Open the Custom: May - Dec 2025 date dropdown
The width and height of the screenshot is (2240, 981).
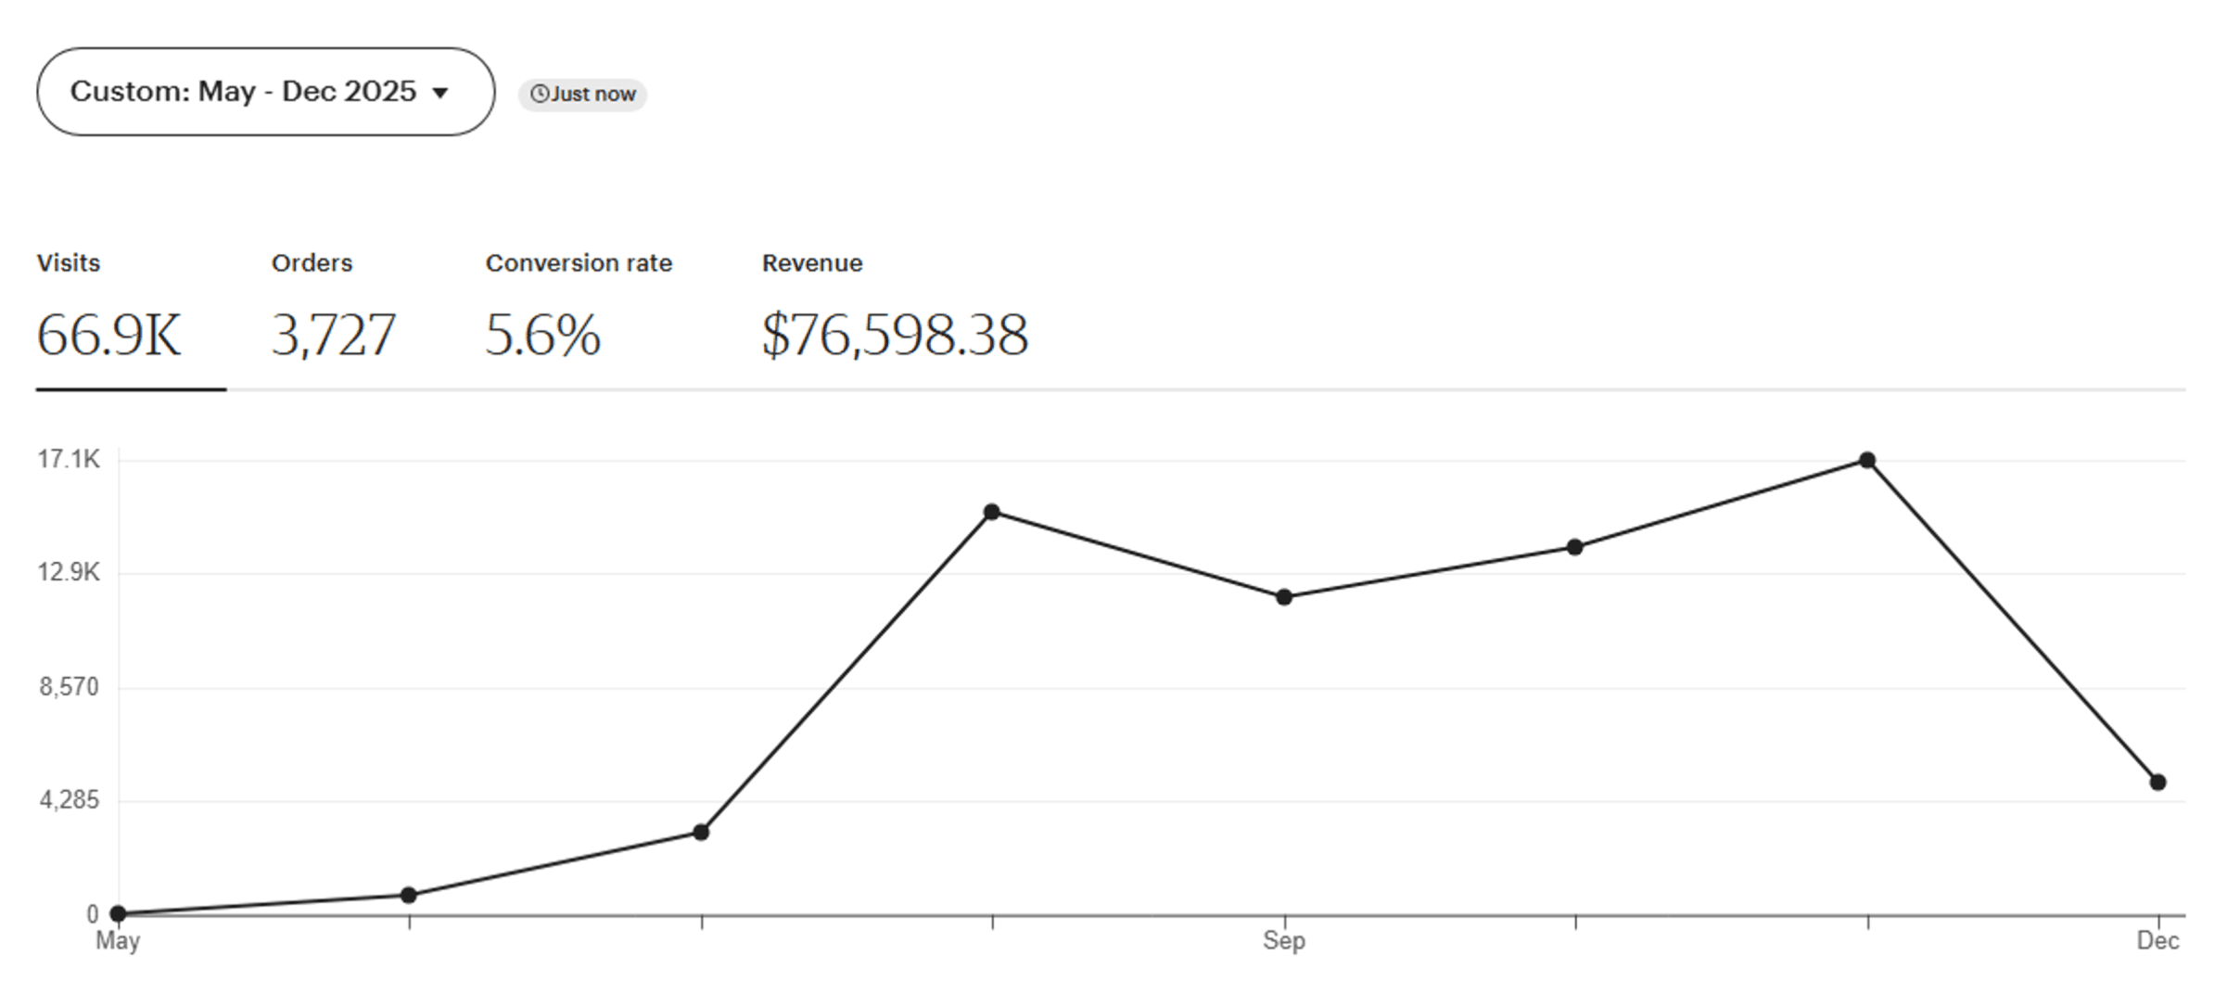[262, 92]
